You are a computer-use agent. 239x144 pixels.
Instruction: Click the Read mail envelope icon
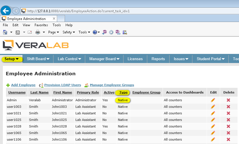30,32
